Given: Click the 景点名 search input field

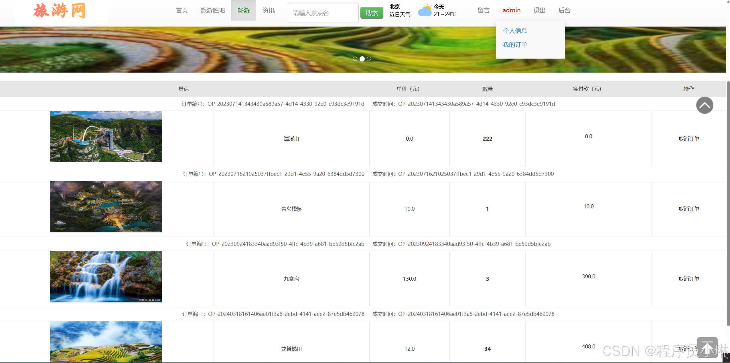Looking at the screenshot, I should pyautogui.click(x=323, y=13).
